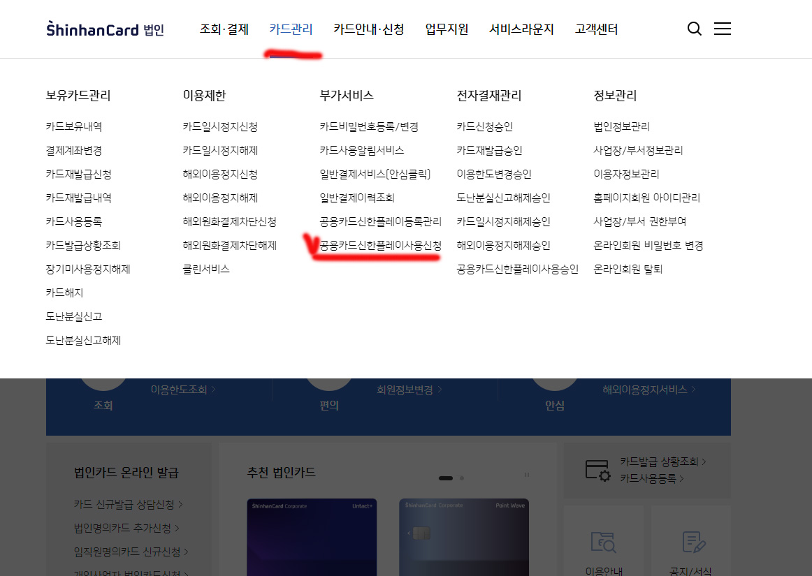
Task: Click the 카드해지 link
Action: [65, 293]
